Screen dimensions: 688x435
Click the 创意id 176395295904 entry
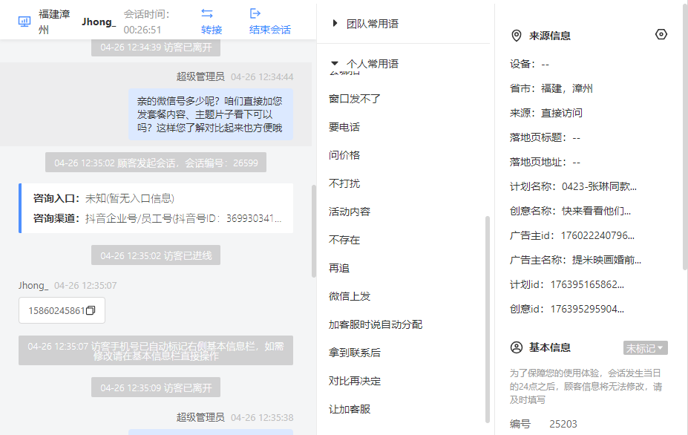coord(566,309)
